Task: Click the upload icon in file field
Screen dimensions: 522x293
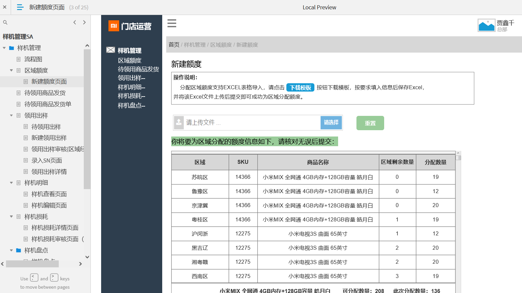Action: pyautogui.click(x=179, y=123)
